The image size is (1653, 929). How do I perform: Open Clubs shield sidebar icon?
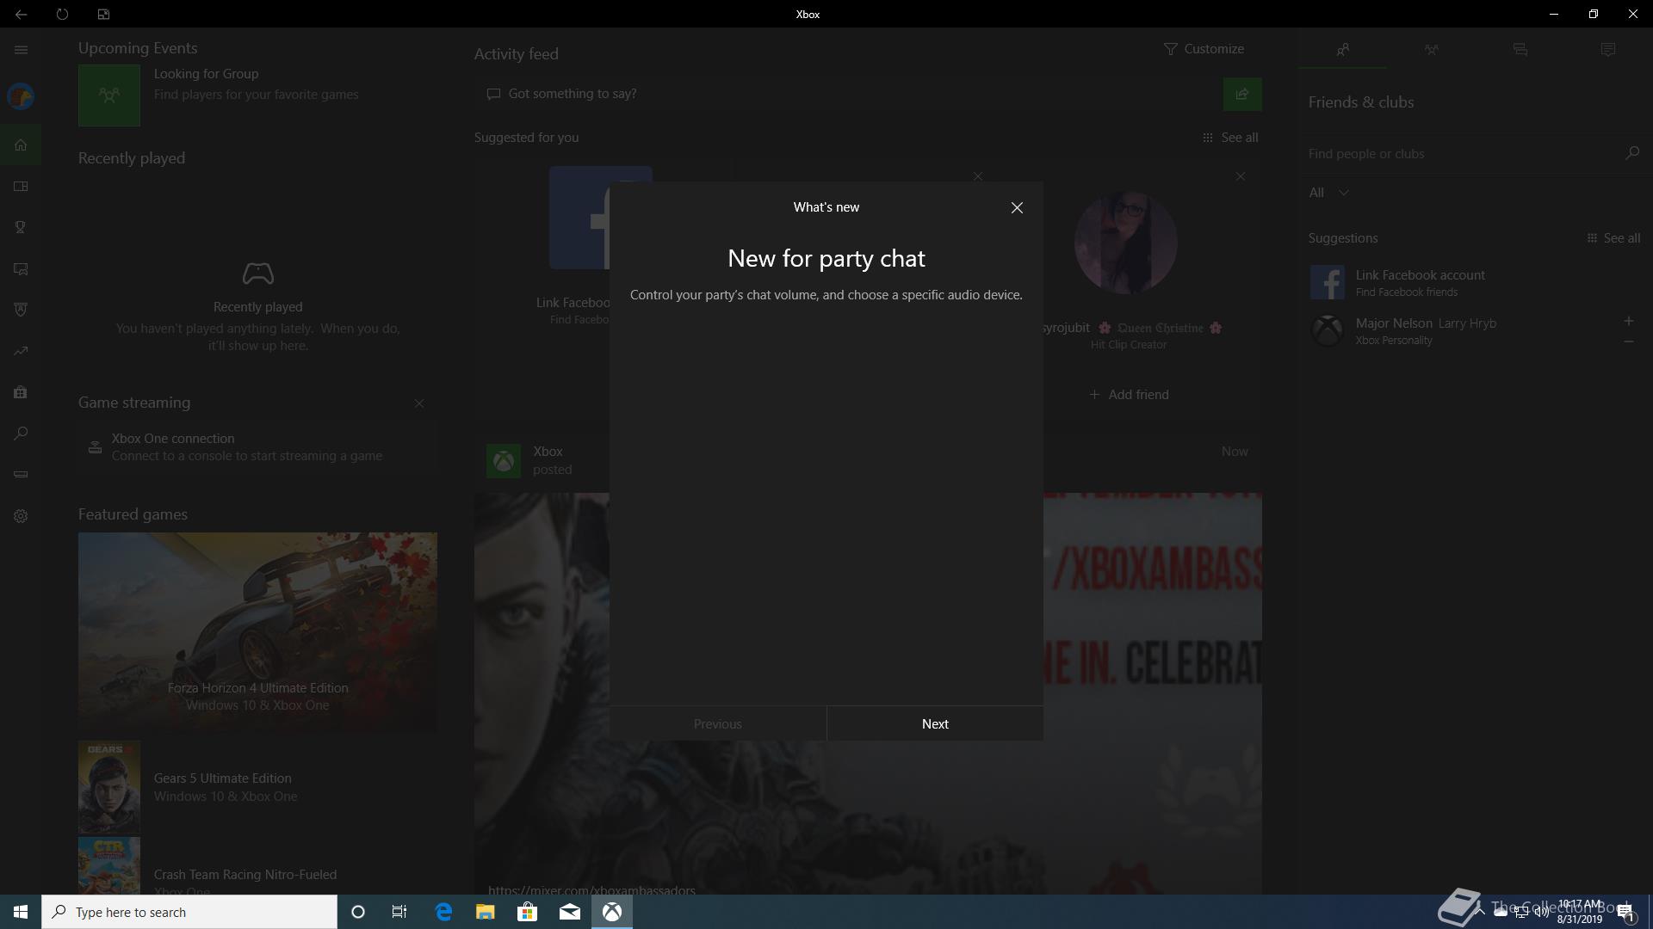click(x=21, y=310)
